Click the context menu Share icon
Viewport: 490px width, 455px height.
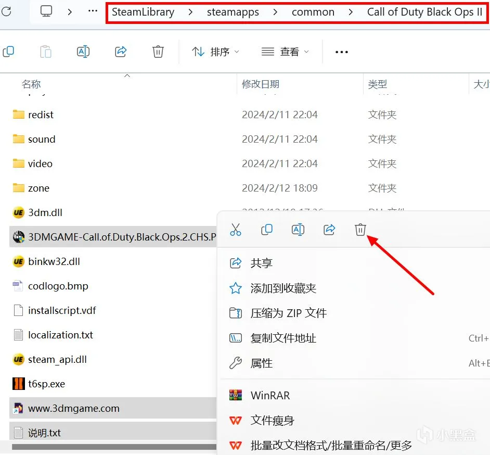coord(329,230)
